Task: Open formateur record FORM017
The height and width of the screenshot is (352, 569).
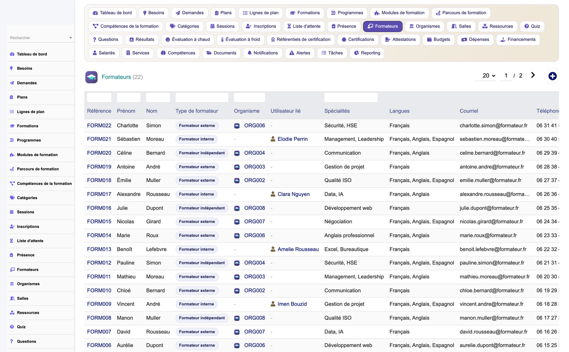Action: point(99,194)
